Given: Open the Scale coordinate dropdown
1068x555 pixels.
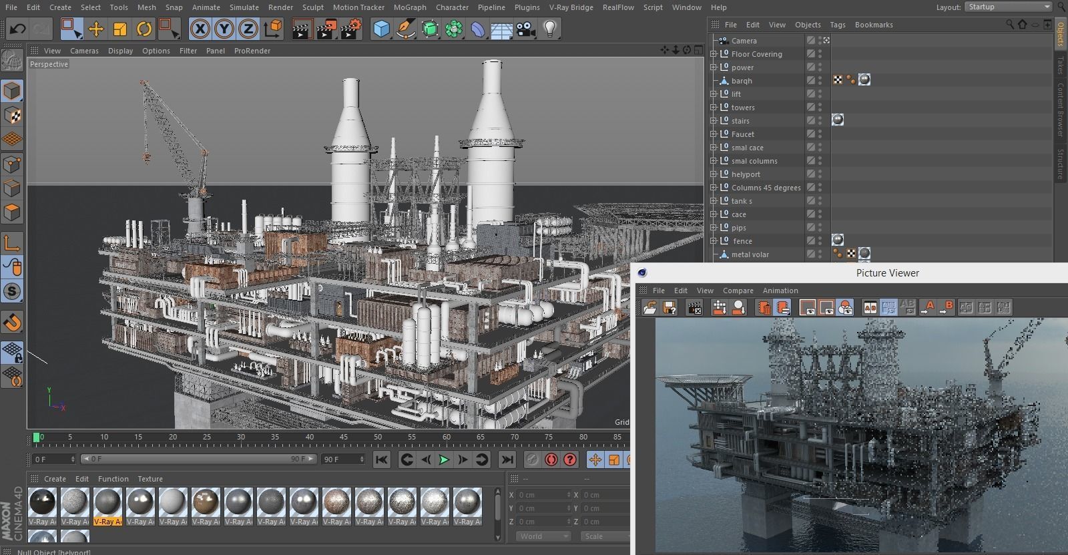Looking at the screenshot, I should 605,536.
